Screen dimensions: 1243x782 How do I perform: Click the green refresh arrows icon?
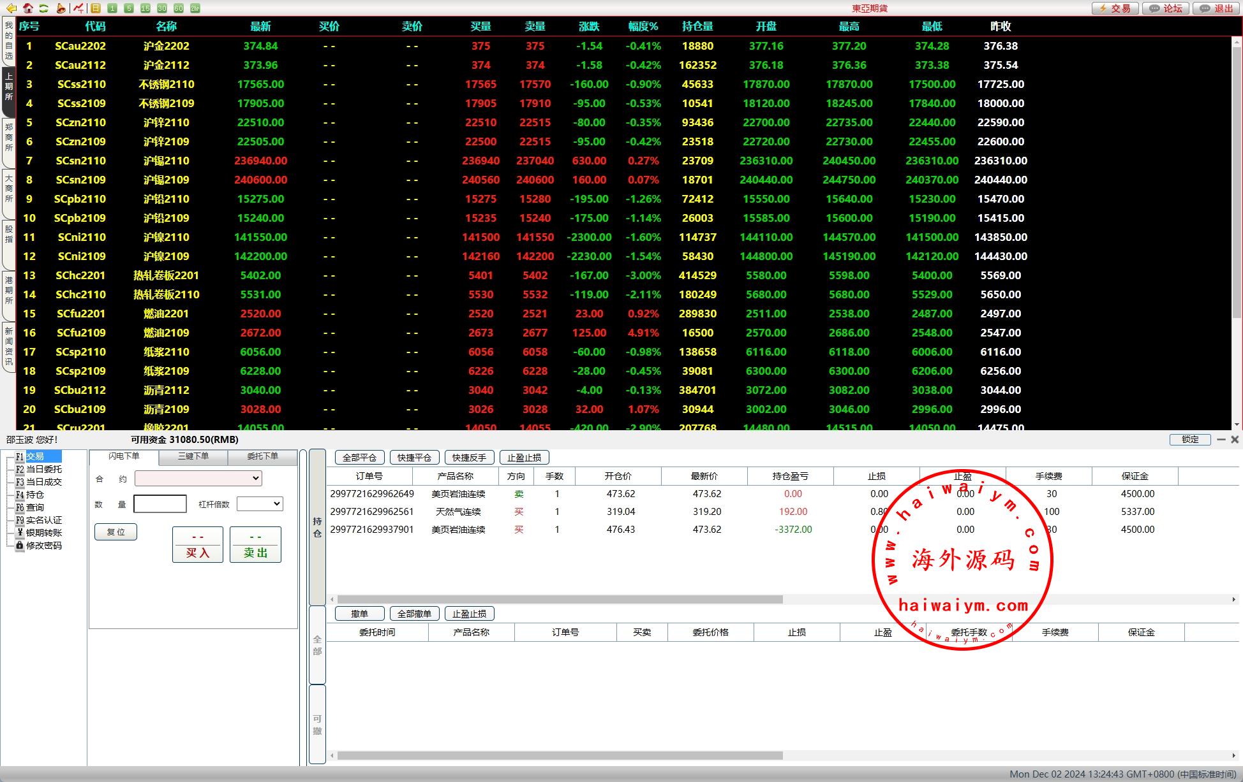(x=44, y=8)
